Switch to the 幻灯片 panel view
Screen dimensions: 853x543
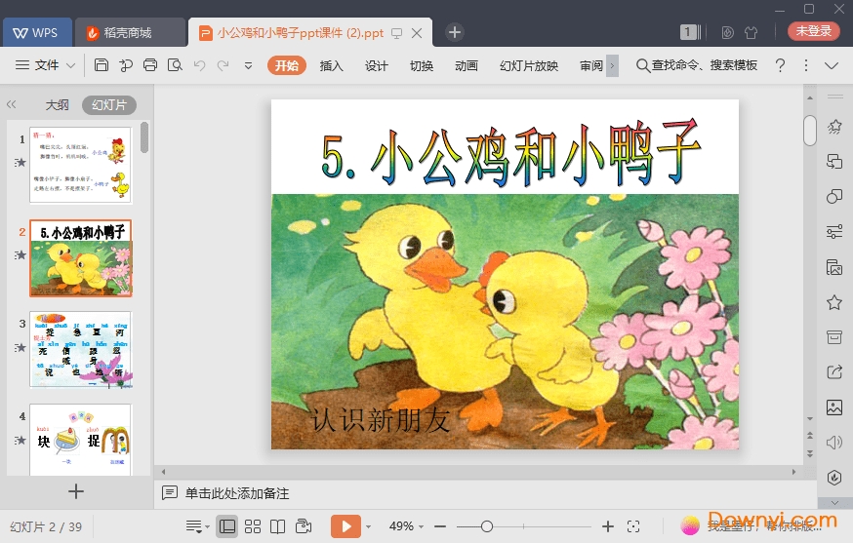click(108, 104)
